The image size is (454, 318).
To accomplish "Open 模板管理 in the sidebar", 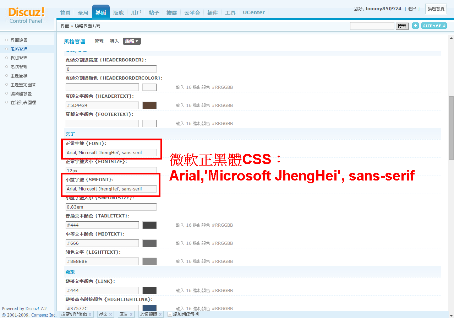I will (x=19, y=58).
